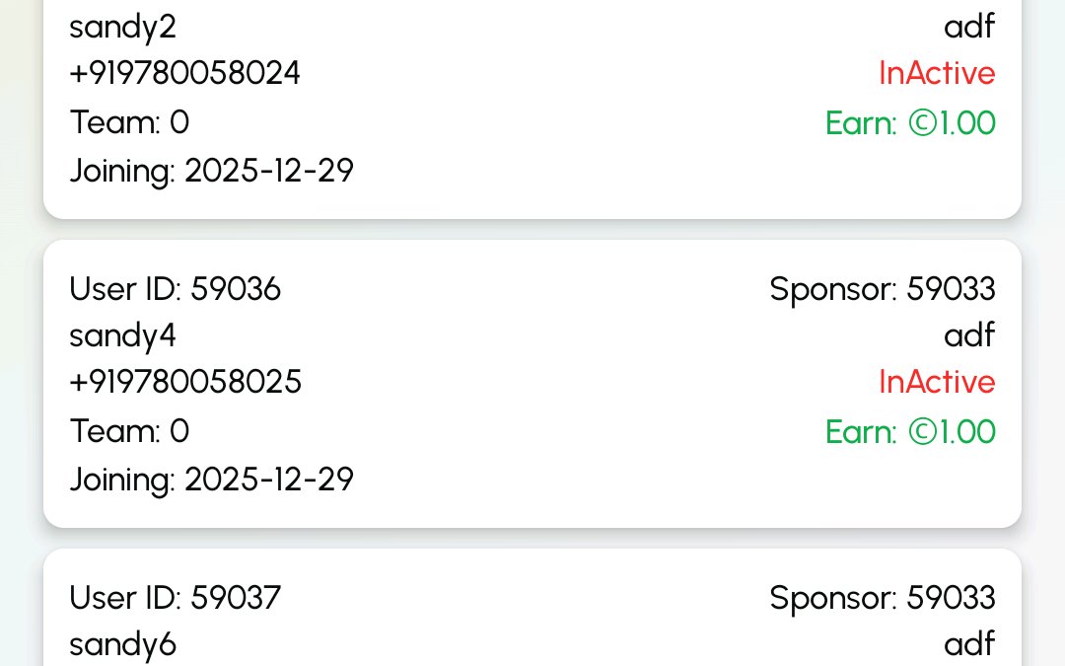Click Team: 0 in sandy2's card

[x=129, y=123]
